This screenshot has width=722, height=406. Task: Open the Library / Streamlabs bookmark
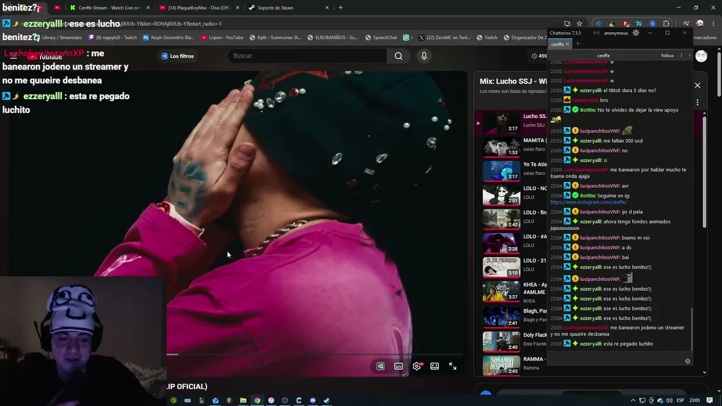(x=58, y=38)
